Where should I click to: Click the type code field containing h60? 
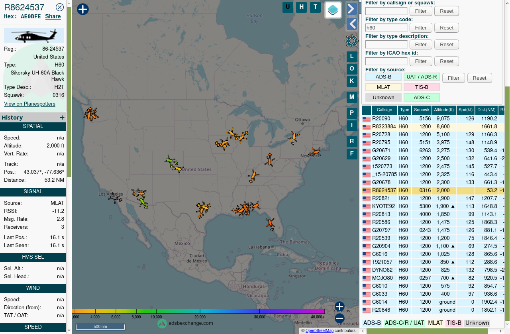click(386, 28)
